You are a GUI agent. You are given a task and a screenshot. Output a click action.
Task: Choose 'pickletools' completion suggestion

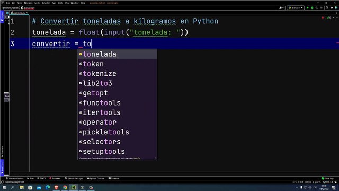(118, 132)
